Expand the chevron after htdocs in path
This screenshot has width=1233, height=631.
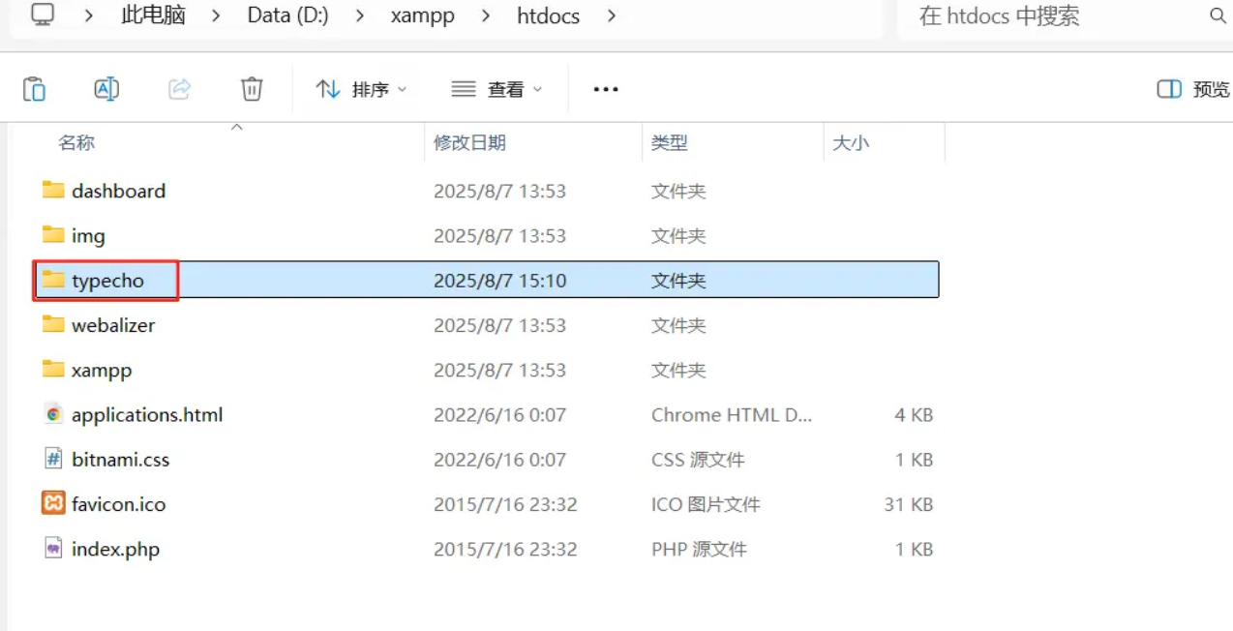click(611, 16)
